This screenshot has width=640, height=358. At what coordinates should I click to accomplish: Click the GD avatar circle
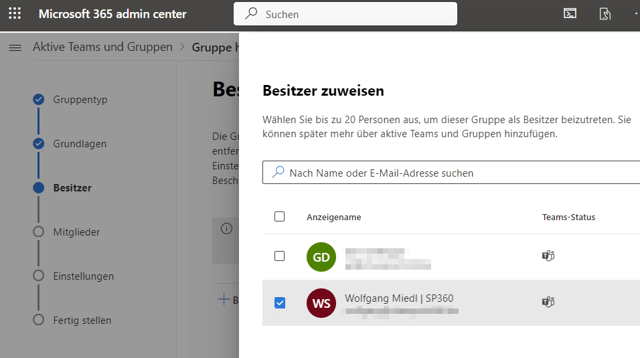click(321, 257)
